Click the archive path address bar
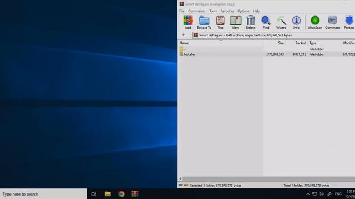Screen dimensions: 355x199 [x=273, y=35]
